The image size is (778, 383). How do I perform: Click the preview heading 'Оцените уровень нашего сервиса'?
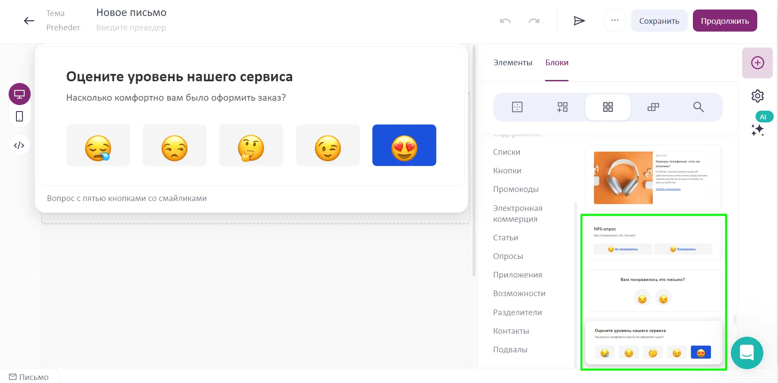[179, 77]
